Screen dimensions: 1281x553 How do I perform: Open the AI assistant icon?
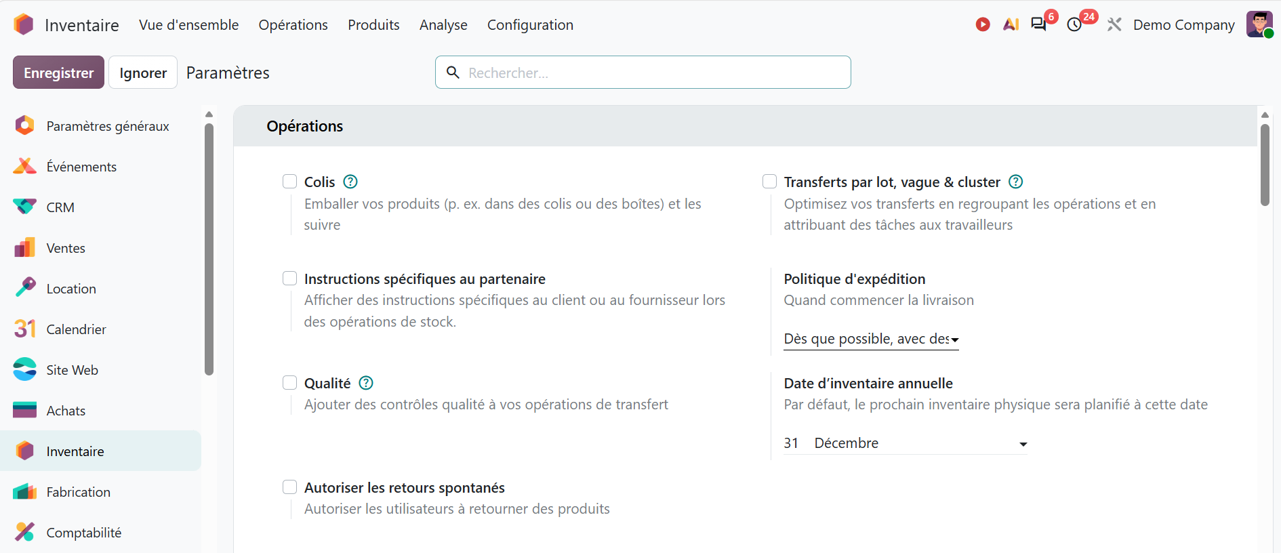coord(1011,24)
